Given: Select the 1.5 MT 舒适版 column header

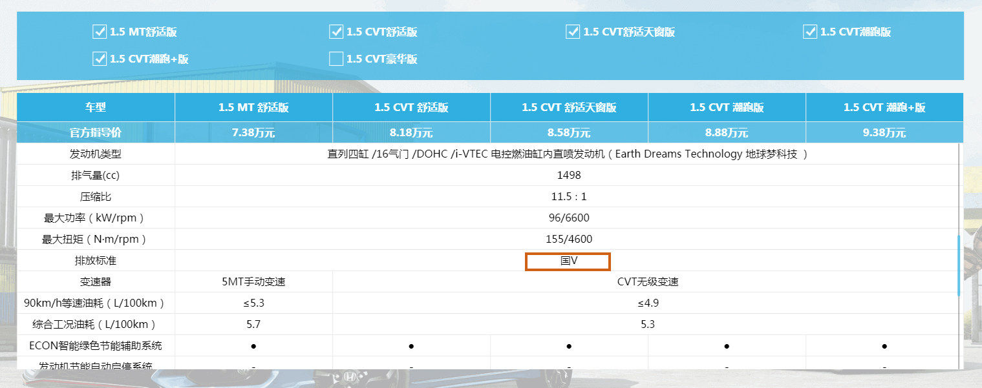Looking at the screenshot, I should click(253, 107).
